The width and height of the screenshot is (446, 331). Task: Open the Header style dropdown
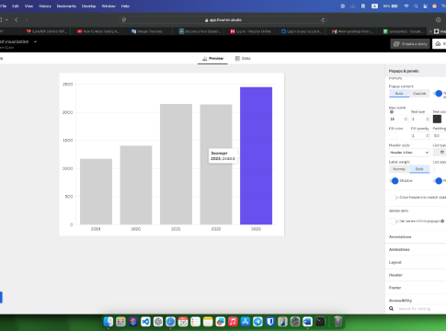click(x=409, y=153)
